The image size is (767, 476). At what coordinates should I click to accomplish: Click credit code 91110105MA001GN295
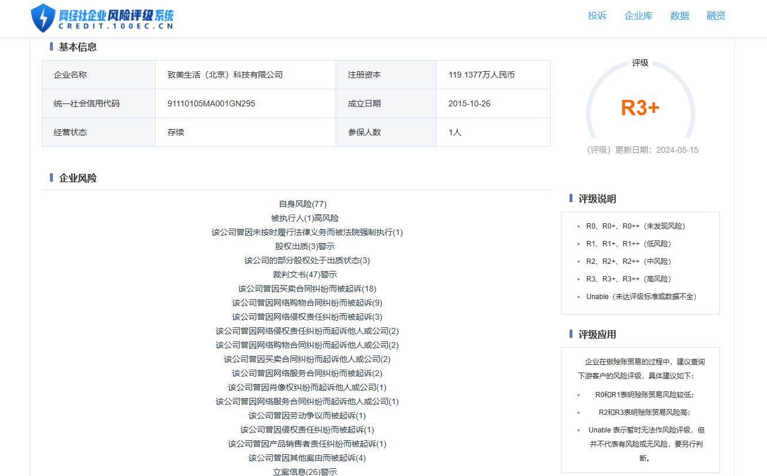[211, 103]
